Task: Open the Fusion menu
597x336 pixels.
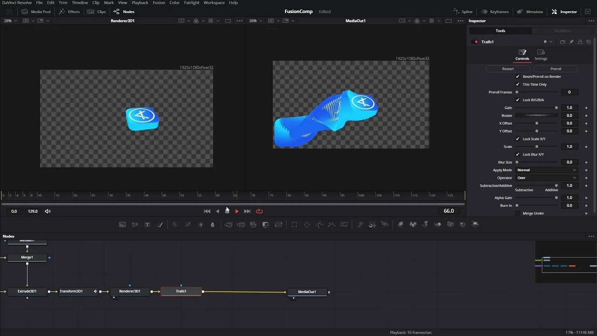Action: point(159,3)
